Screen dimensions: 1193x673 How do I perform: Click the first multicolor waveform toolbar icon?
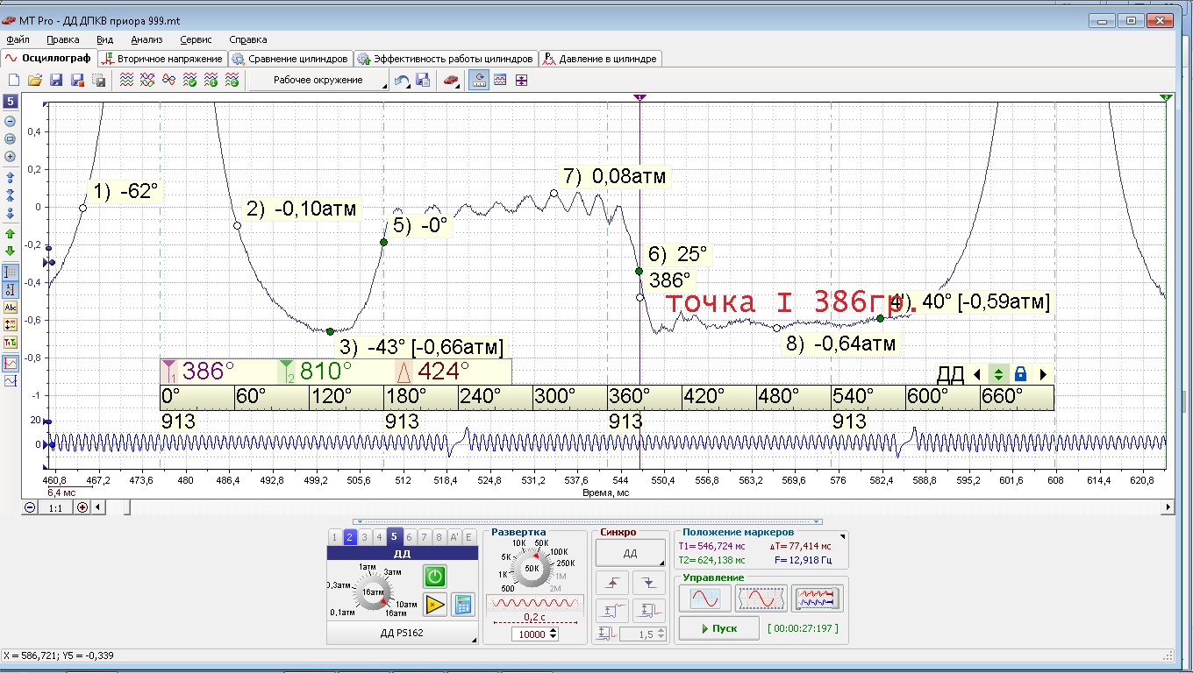pos(127,81)
